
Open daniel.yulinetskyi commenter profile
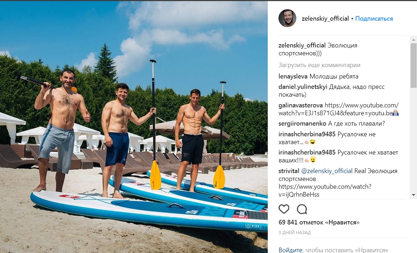[x=303, y=87]
